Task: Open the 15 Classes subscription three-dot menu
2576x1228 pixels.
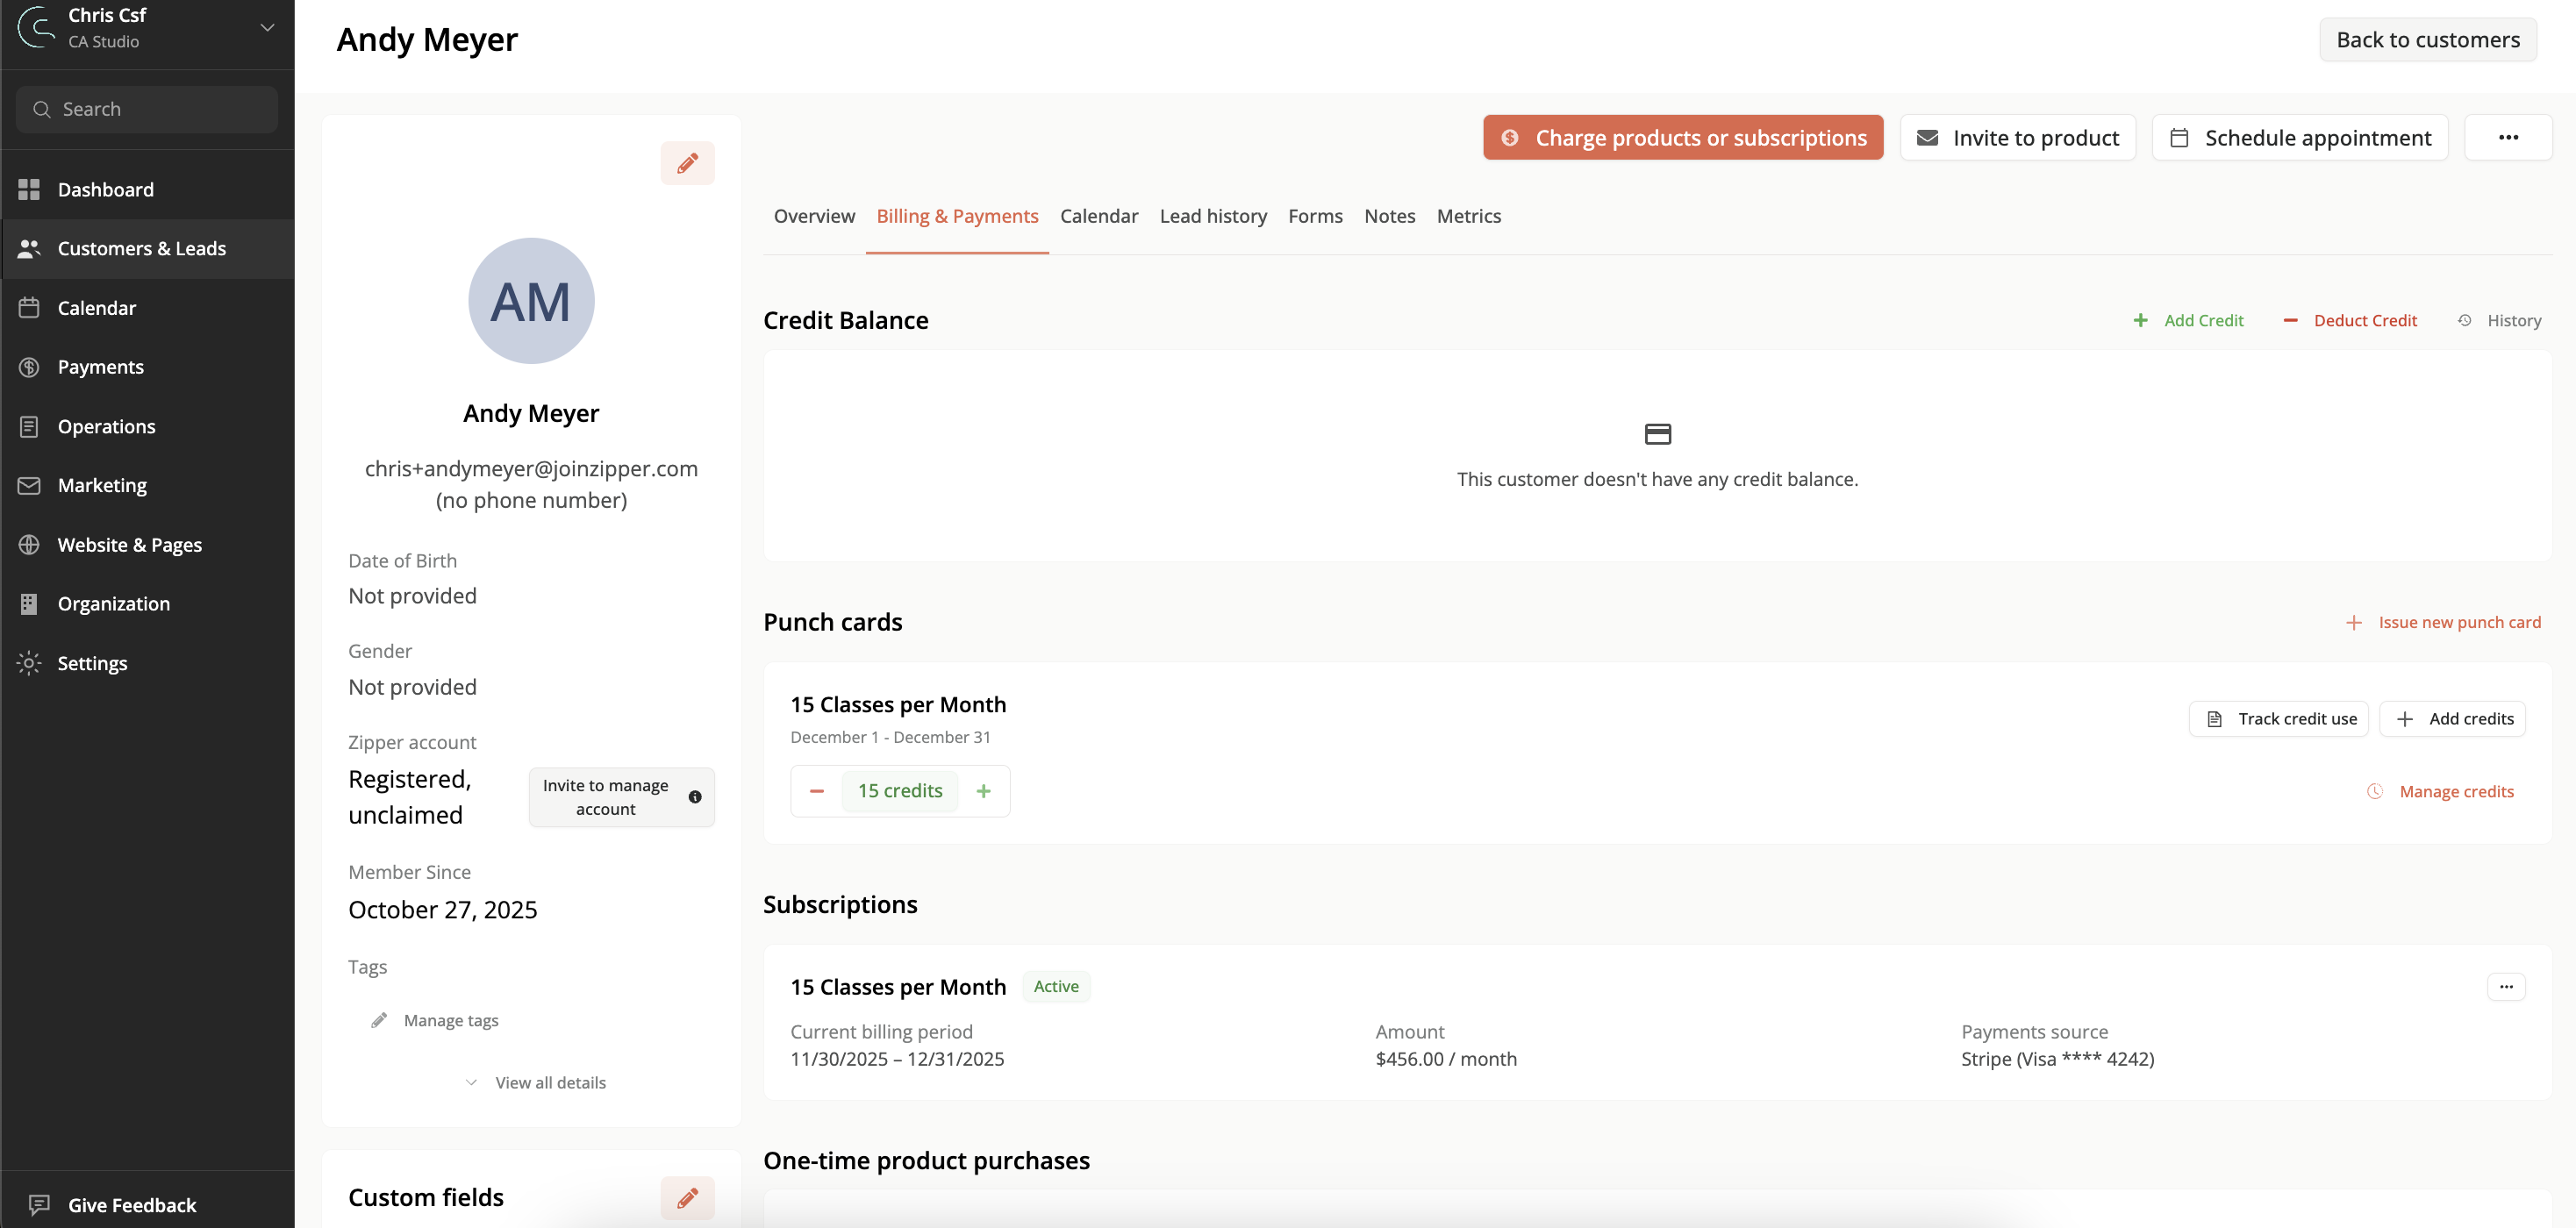Action: pos(2505,987)
